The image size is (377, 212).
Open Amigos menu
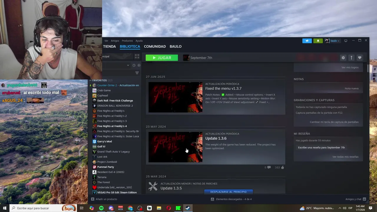pos(115,41)
